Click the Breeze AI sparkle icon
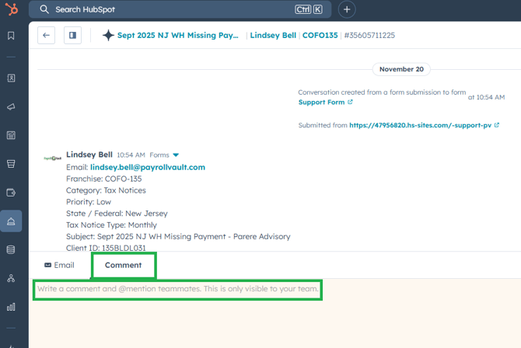The image size is (521, 348). (108, 35)
